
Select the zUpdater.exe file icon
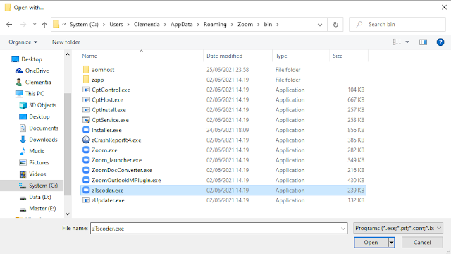86,200
